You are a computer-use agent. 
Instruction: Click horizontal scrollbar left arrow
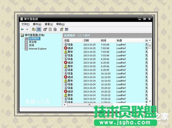(65, 105)
